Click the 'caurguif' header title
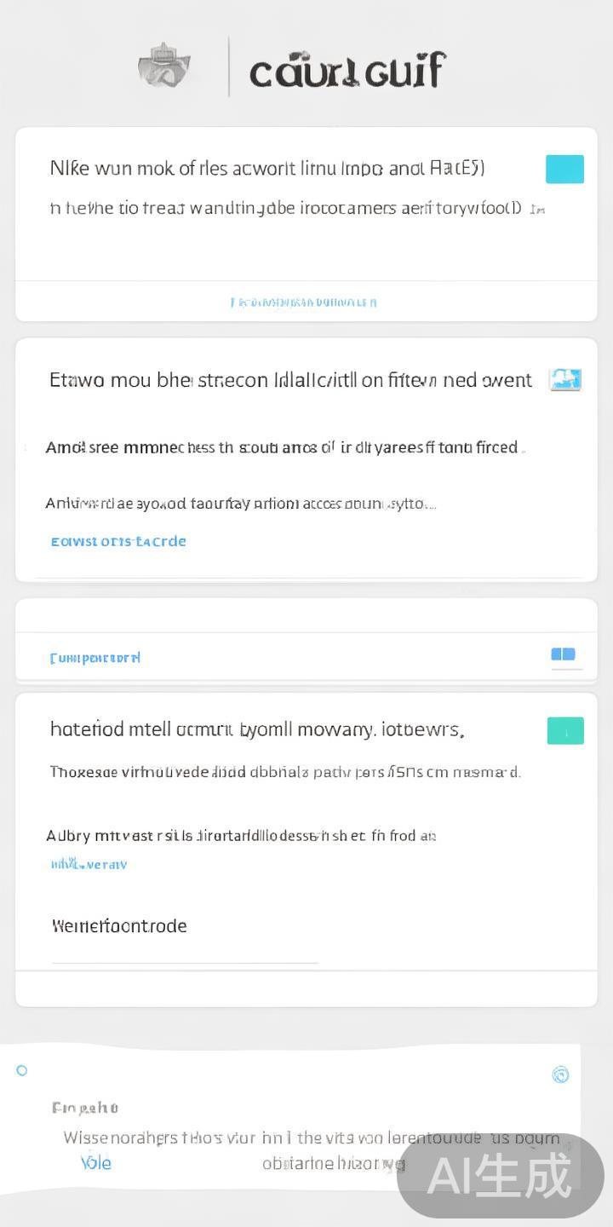The height and width of the screenshot is (1227, 613). (x=347, y=71)
